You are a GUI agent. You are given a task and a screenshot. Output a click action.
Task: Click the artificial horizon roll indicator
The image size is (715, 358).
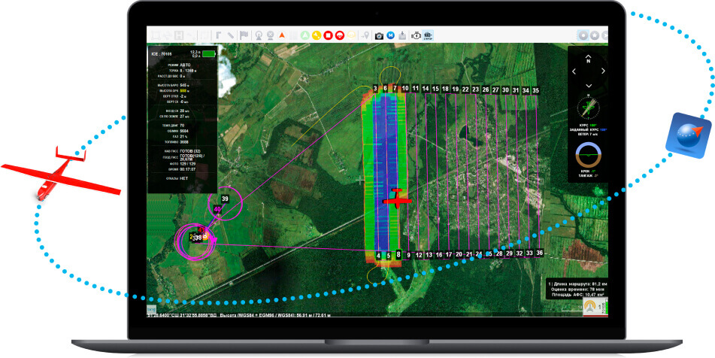click(x=588, y=154)
